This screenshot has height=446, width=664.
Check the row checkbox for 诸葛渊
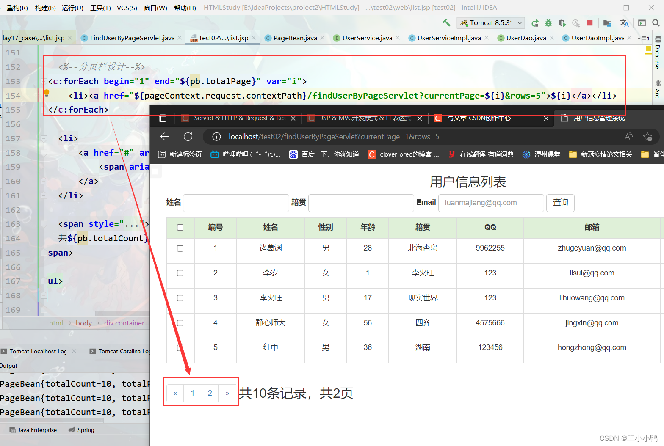180,248
